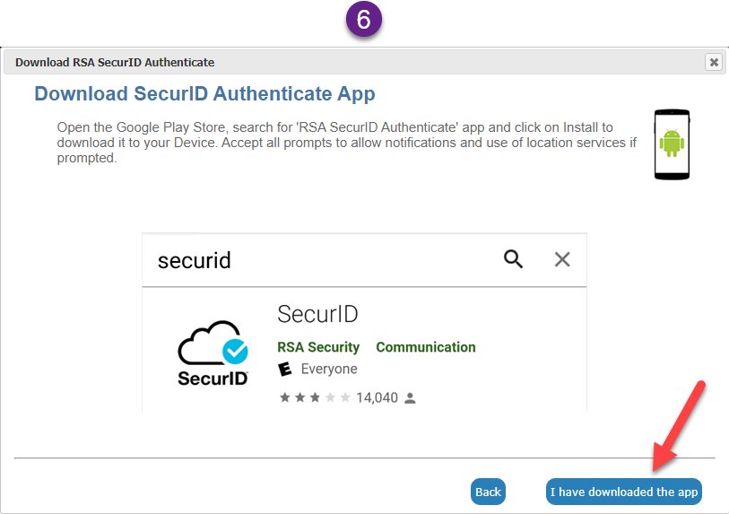Click the purple step 6 badge
The image size is (729, 514).
pos(363,22)
